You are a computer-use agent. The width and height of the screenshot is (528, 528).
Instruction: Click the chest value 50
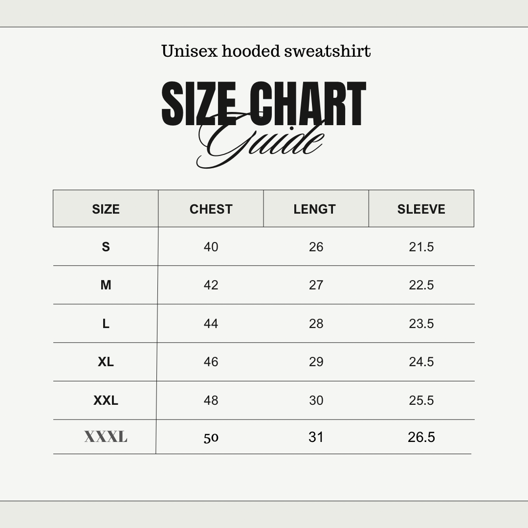tap(211, 438)
